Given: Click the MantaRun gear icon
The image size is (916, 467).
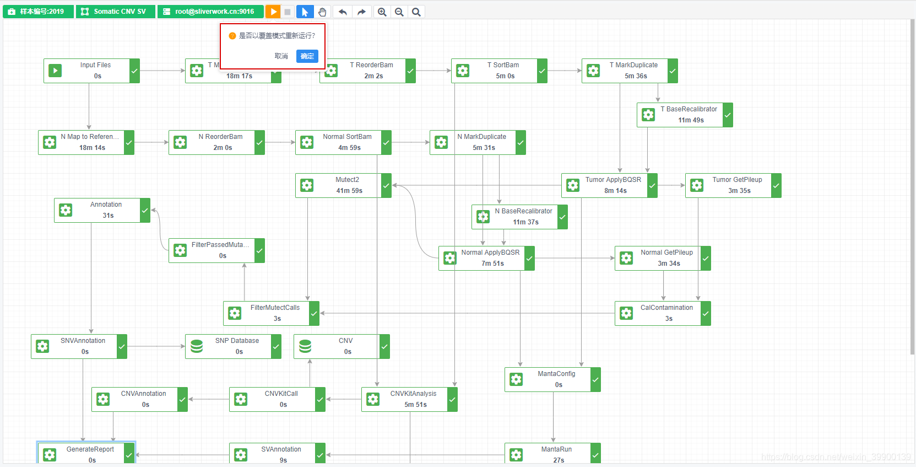Looking at the screenshot, I should click(516, 455).
